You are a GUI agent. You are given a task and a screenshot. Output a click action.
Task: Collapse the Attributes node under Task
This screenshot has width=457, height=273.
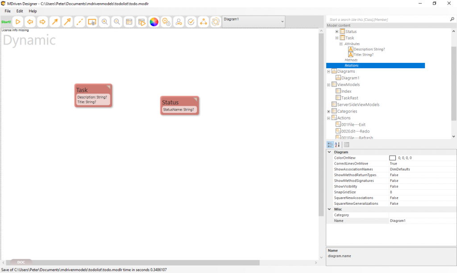point(341,44)
